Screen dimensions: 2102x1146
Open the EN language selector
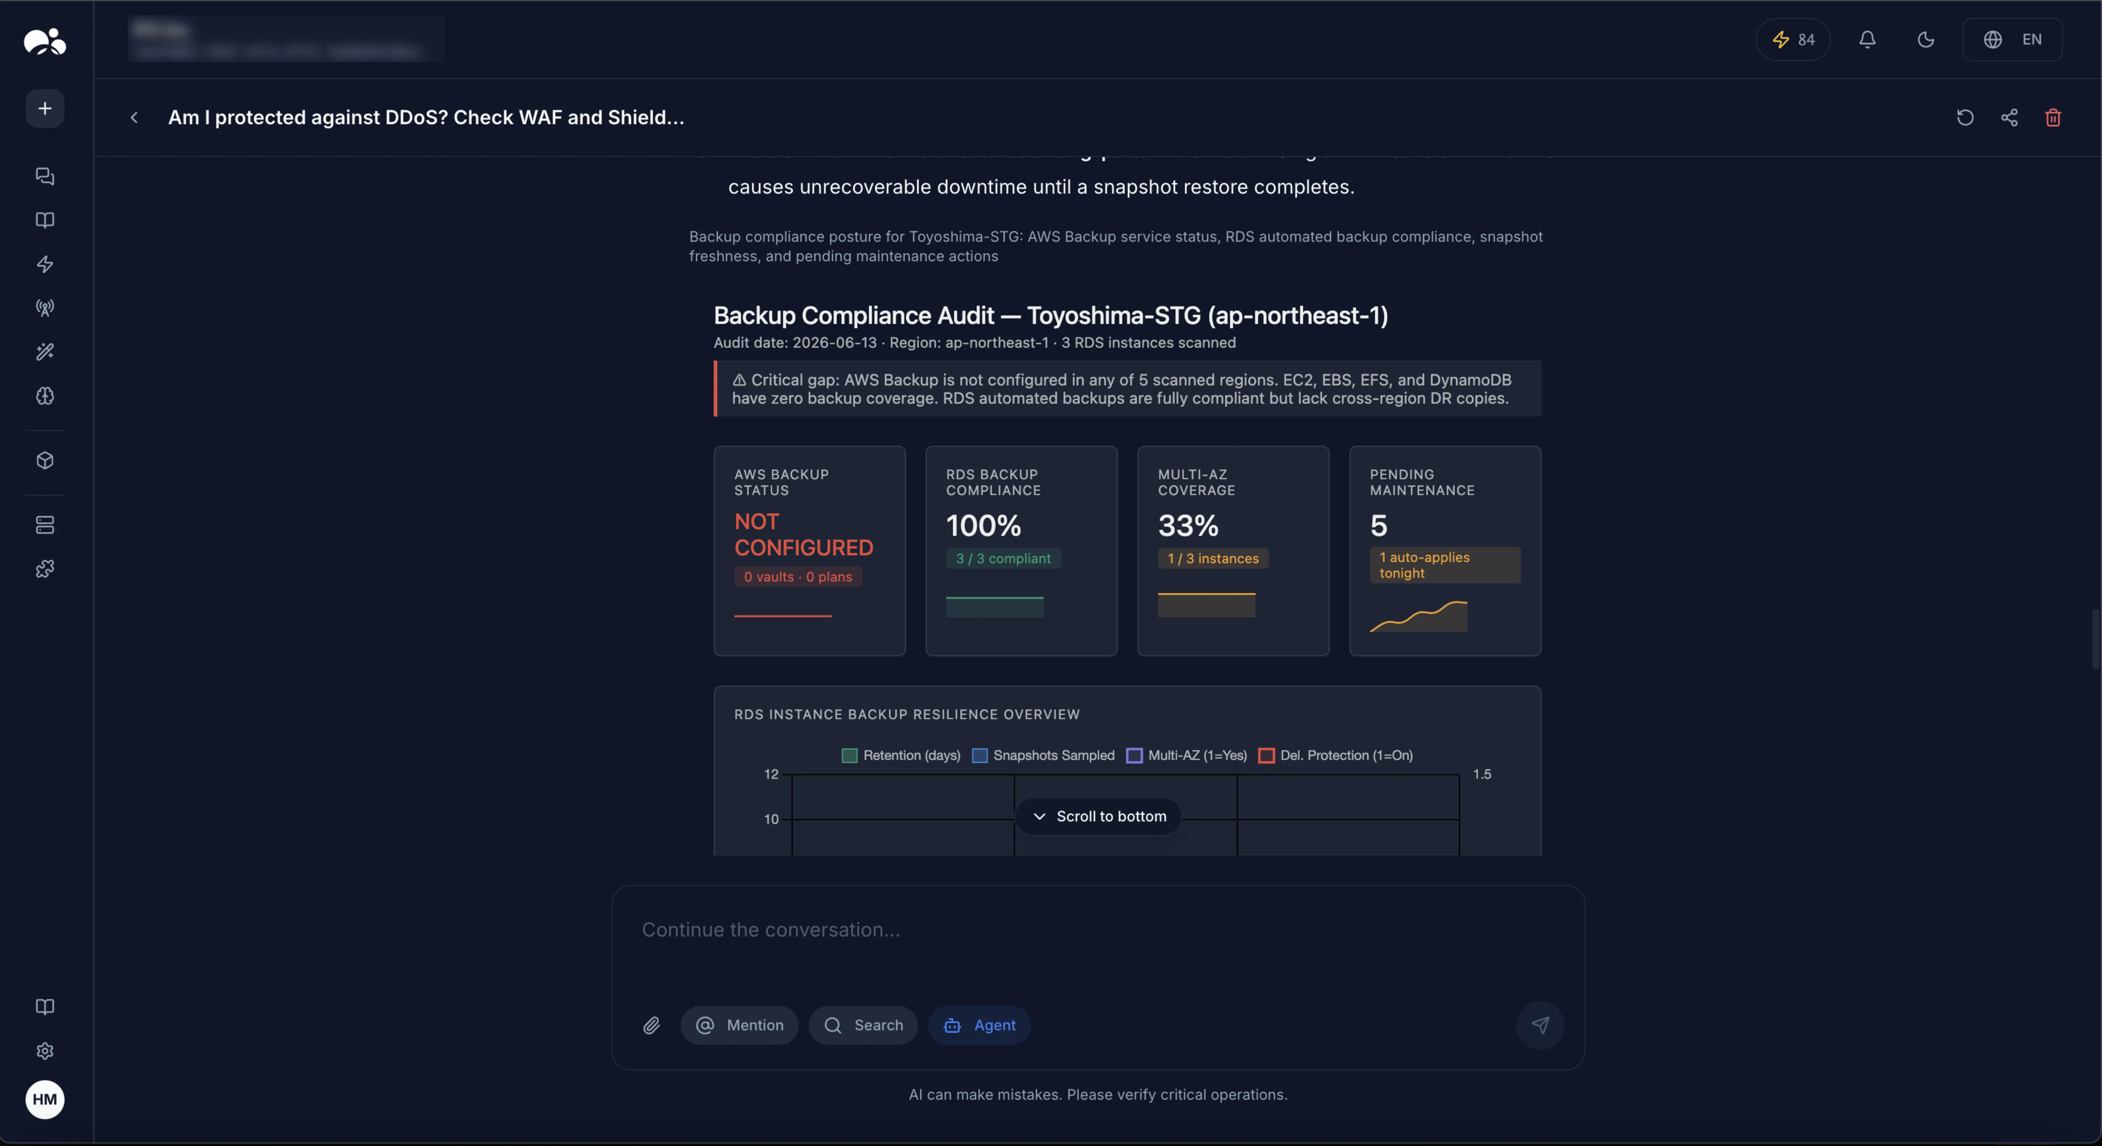coord(2012,39)
